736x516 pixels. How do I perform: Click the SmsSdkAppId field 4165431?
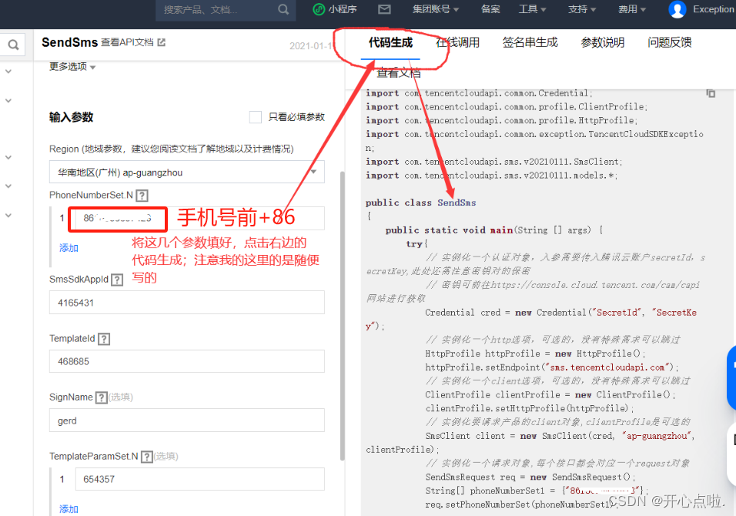(187, 303)
